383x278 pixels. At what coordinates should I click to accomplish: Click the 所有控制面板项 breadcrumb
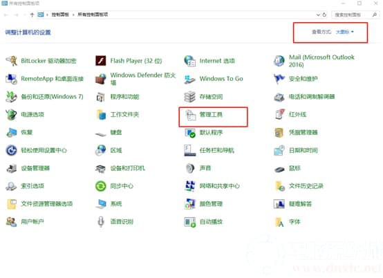point(93,15)
